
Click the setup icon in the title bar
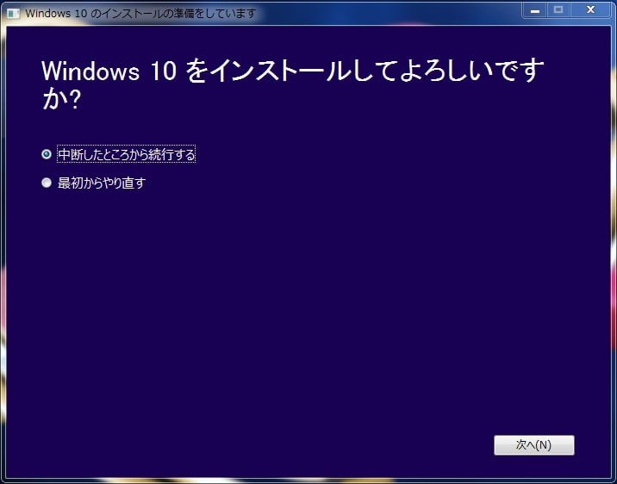[13, 14]
